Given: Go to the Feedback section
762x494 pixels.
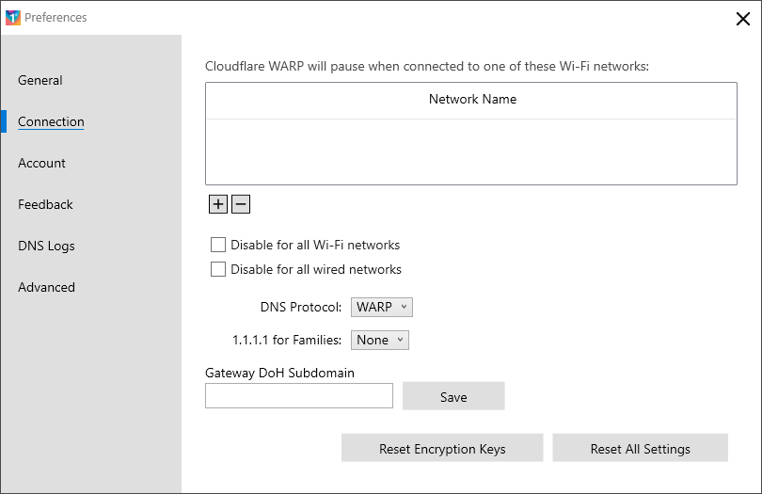Looking at the screenshot, I should tap(45, 204).
